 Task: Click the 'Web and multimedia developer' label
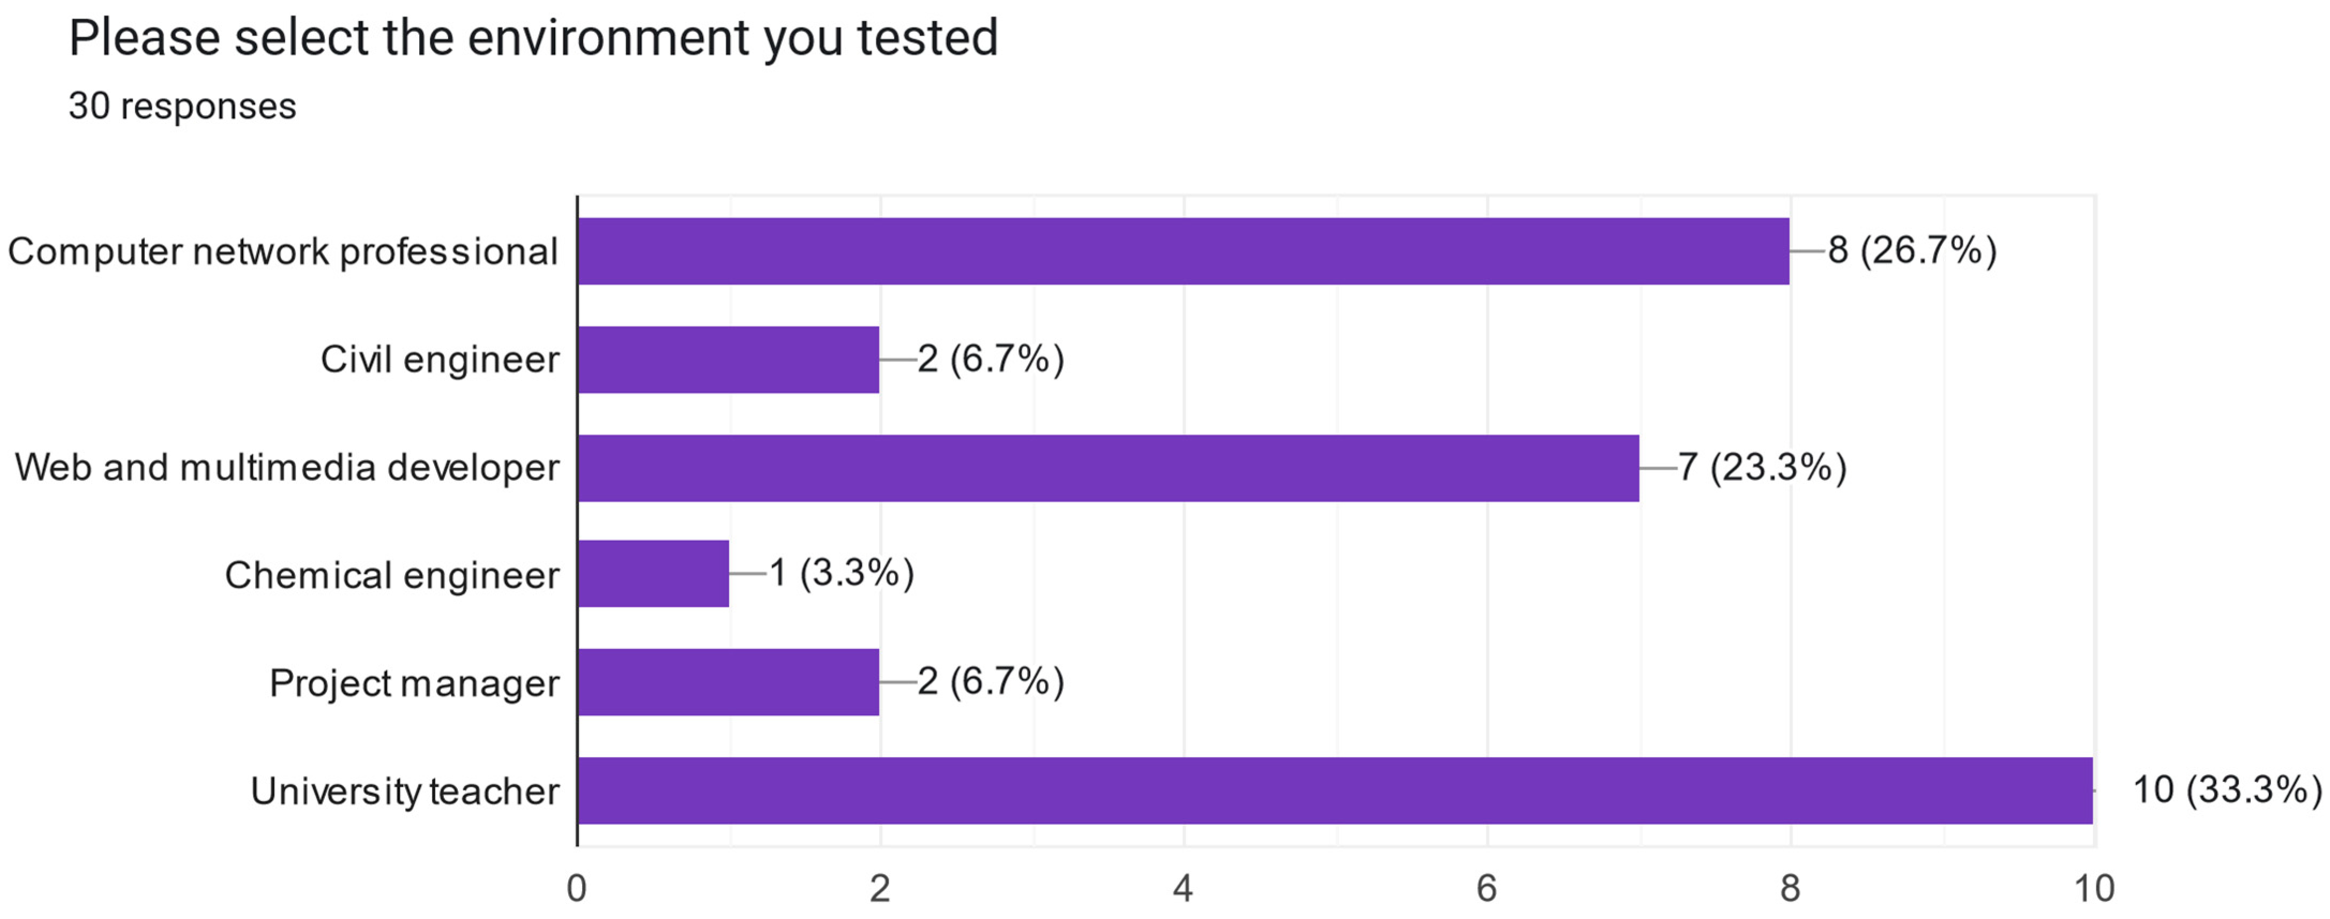pos(287,468)
